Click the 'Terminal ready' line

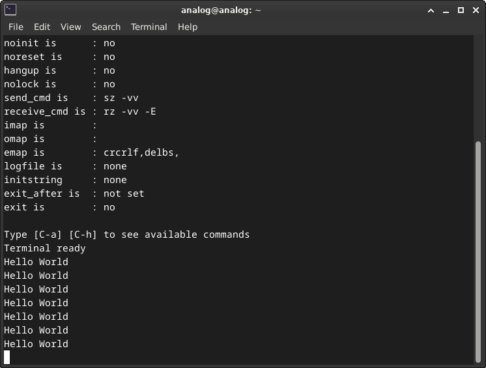[45, 248]
